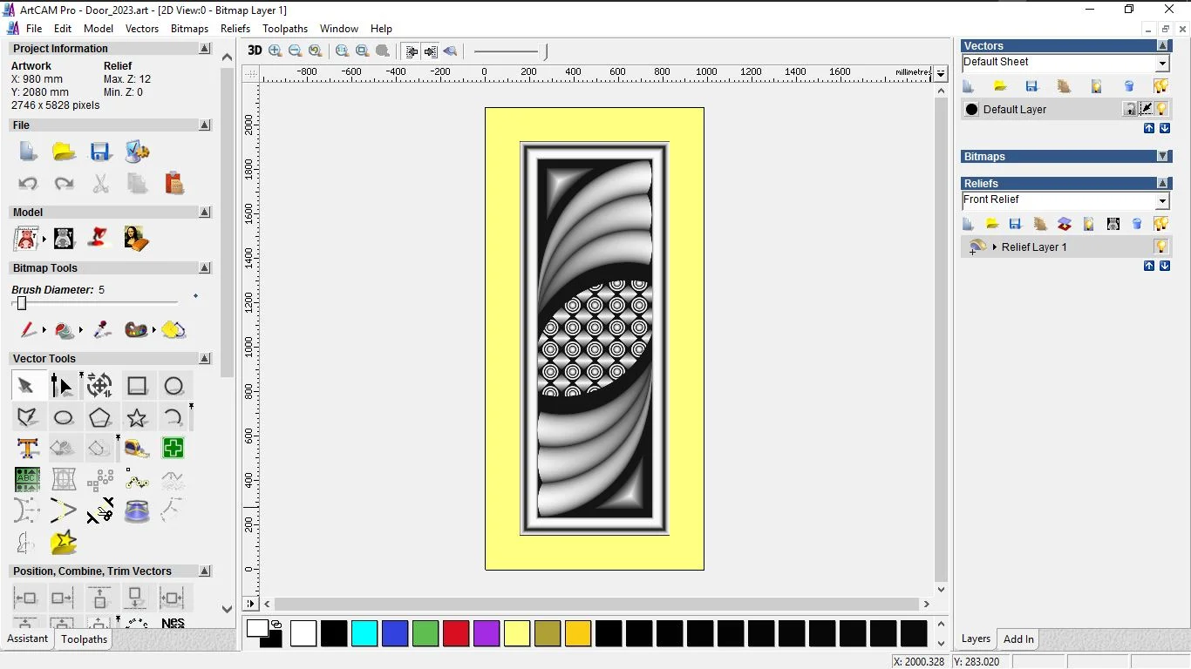Screen dimensions: 1191x669
Task: Click the Measure tape tool icon
Action: [137, 449]
